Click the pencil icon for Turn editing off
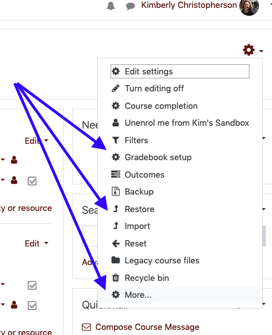This screenshot has height=335, width=272. [116, 88]
